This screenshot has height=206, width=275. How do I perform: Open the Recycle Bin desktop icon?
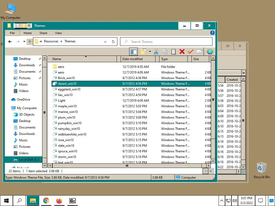[x=262, y=170]
